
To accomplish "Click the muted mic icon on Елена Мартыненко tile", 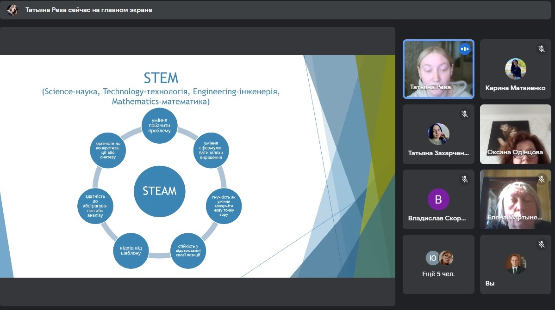I will click(x=541, y=179).
